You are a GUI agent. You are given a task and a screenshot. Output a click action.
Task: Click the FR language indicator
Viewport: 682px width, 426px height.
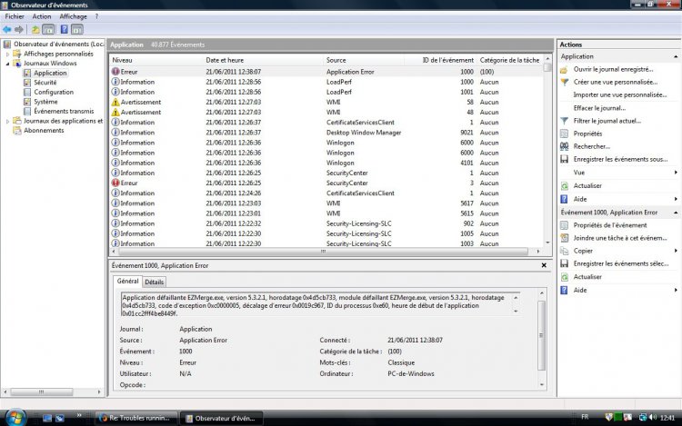(x=585, y=417)
